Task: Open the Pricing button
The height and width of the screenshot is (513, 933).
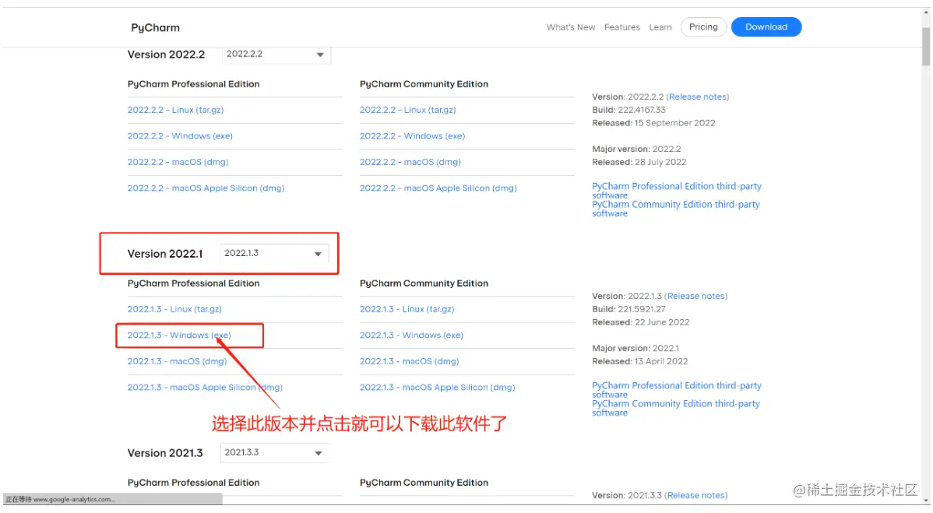Action: (703, 26)
